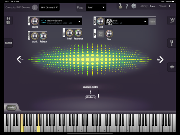Click the Cutoff knob
This screenshot has width=180, height=135.
pyautogui.click(x=70, y=33)
